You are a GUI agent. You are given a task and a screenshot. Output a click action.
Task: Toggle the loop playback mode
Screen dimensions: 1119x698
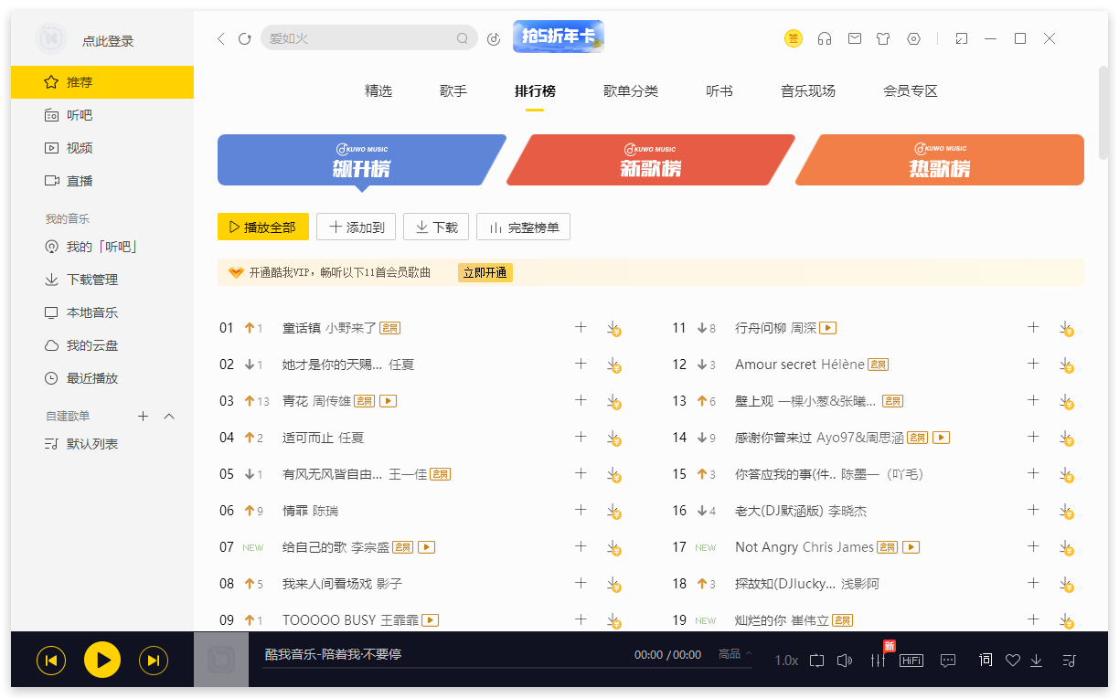pyautogui.click(x=816, y=660)
